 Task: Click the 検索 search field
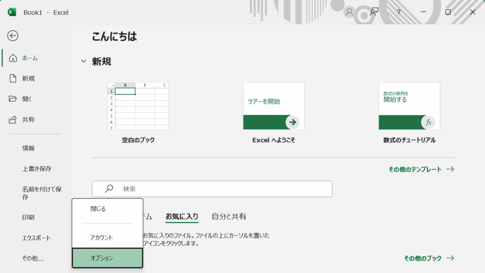(x=212, y=189)
